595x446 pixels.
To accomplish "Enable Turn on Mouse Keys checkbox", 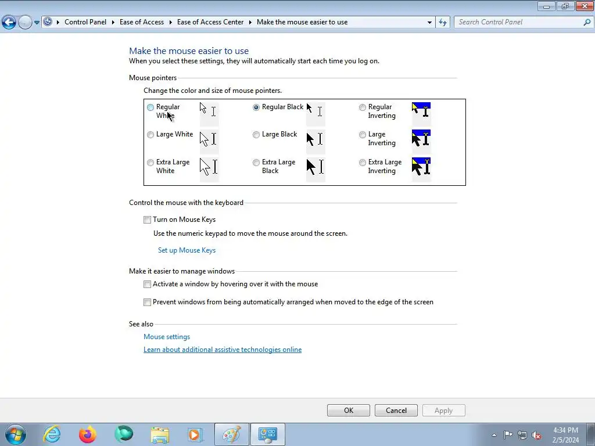I will click(147, 220).
